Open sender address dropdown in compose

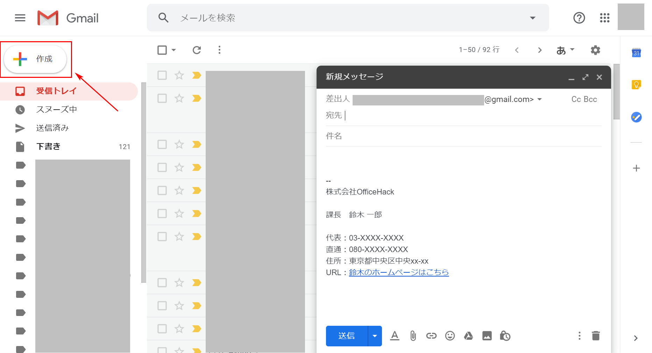540,99
